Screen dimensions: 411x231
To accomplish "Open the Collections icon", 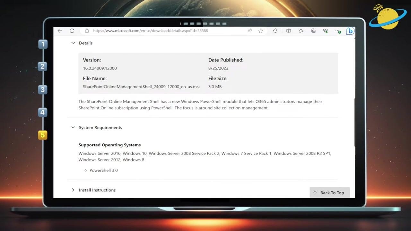I will 313,31.
